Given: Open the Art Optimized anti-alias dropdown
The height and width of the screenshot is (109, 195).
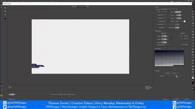Looking at the screenshot, I should tap(163, 45).
